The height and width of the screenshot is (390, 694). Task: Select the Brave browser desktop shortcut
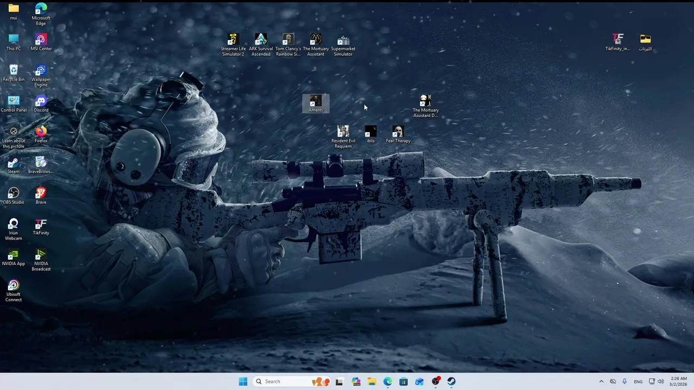pyautogui.click(x=41, y=196)
